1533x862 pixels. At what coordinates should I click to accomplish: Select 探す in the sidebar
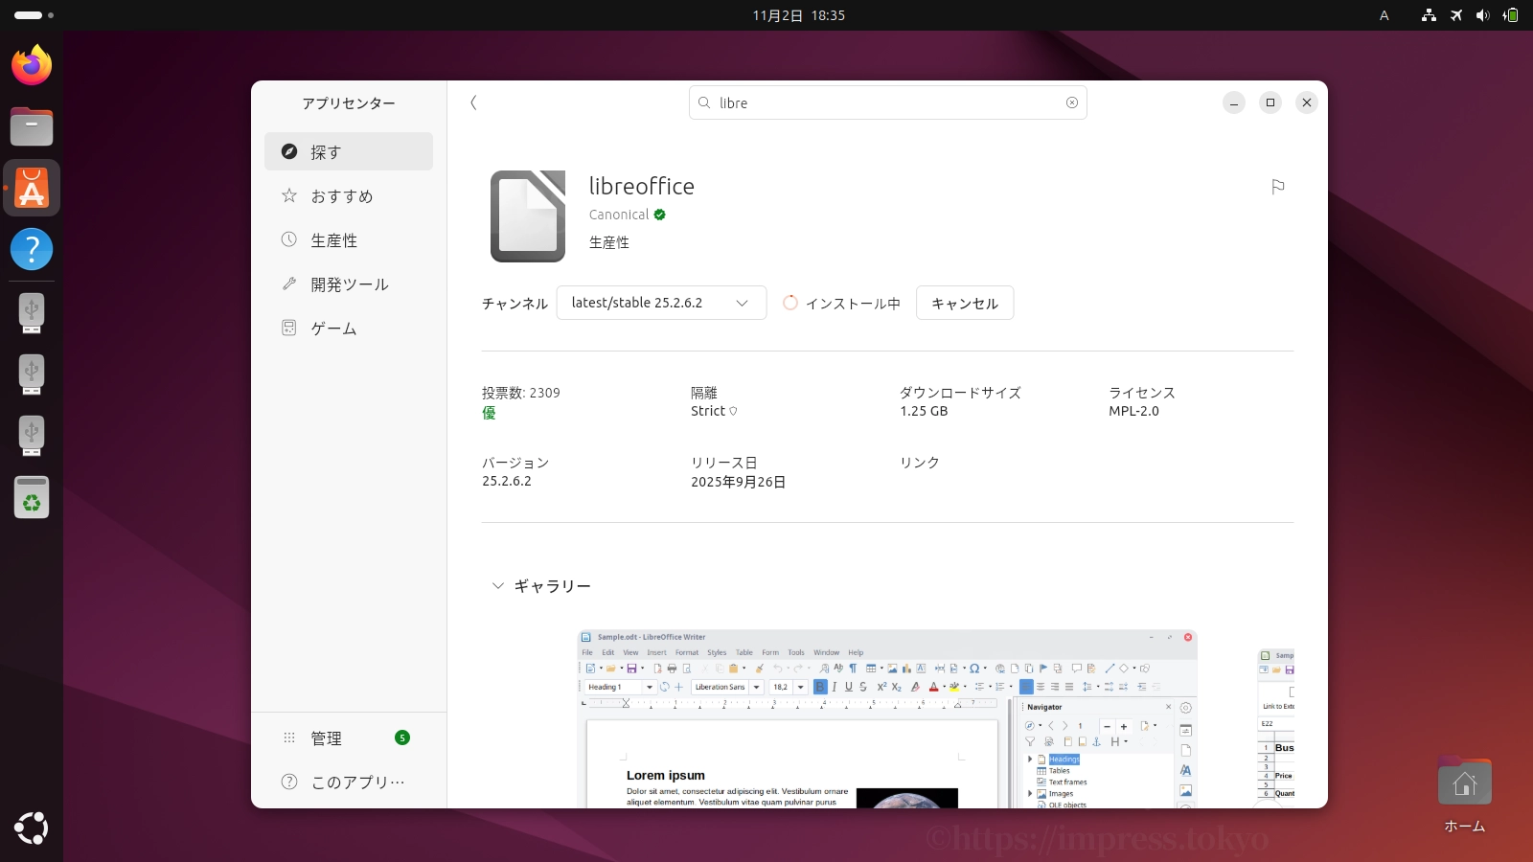click(x=349, y=151)
